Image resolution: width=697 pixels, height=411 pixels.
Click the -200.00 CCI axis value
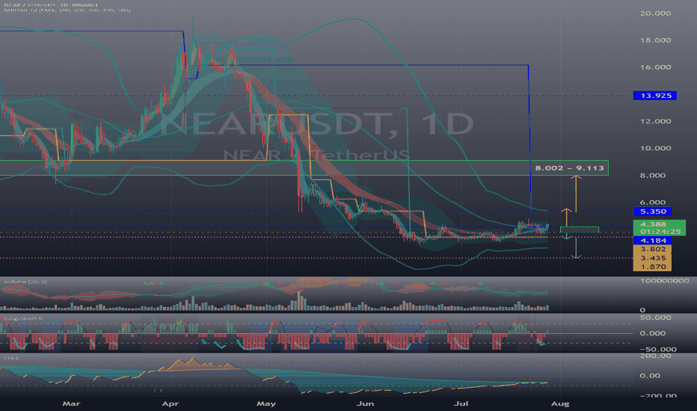pos(658,395)
